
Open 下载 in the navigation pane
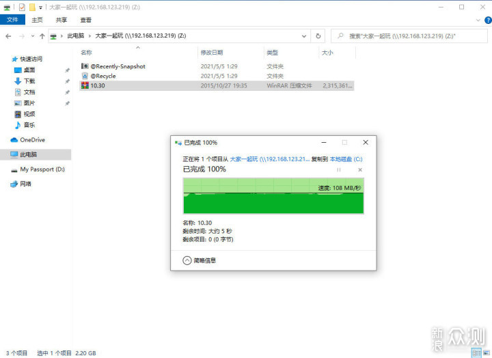point(29,81)
